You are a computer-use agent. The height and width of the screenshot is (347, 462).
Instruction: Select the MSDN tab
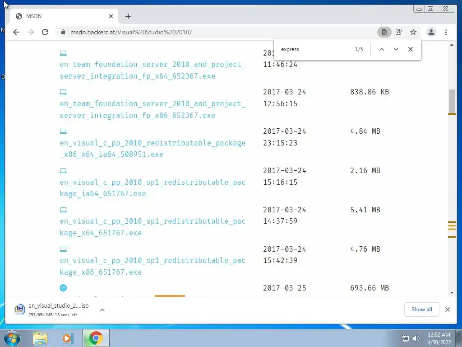64,16
